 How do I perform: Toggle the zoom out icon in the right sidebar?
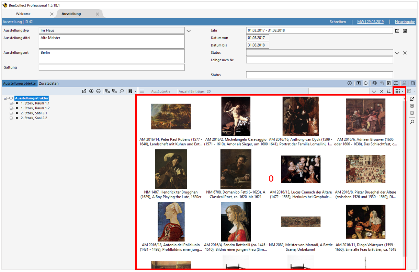412,113
